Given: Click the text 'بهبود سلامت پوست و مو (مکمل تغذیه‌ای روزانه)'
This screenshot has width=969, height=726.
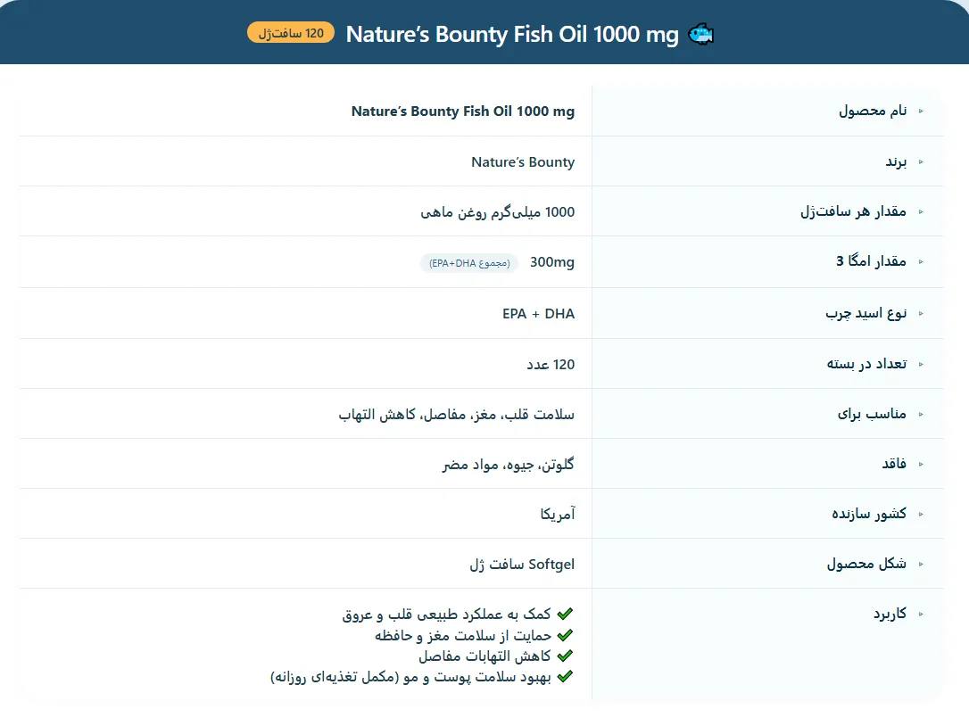Looking at the screenshot, I should 410,677.
